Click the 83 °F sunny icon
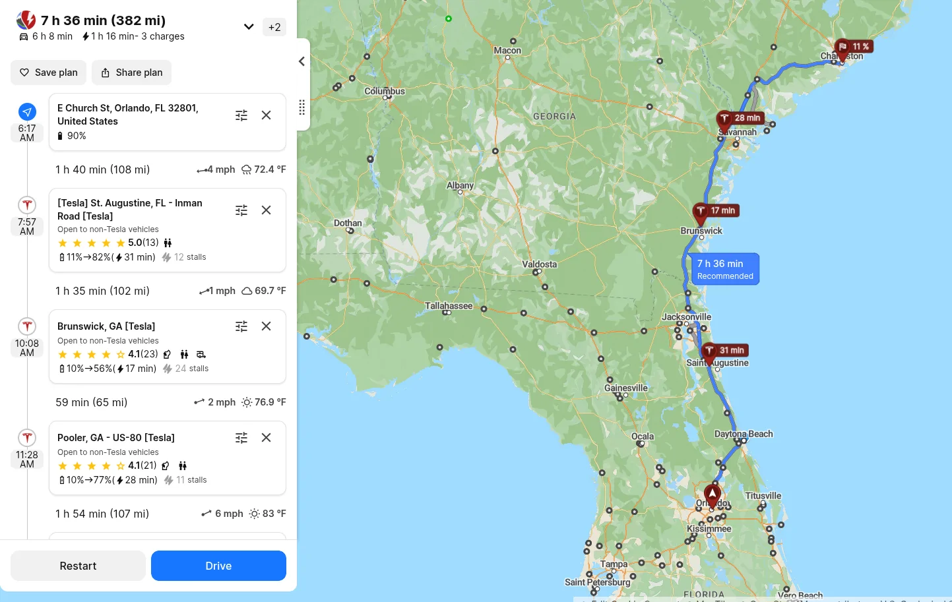The height and width of the screenshot is (602, 952). point(255,514)
